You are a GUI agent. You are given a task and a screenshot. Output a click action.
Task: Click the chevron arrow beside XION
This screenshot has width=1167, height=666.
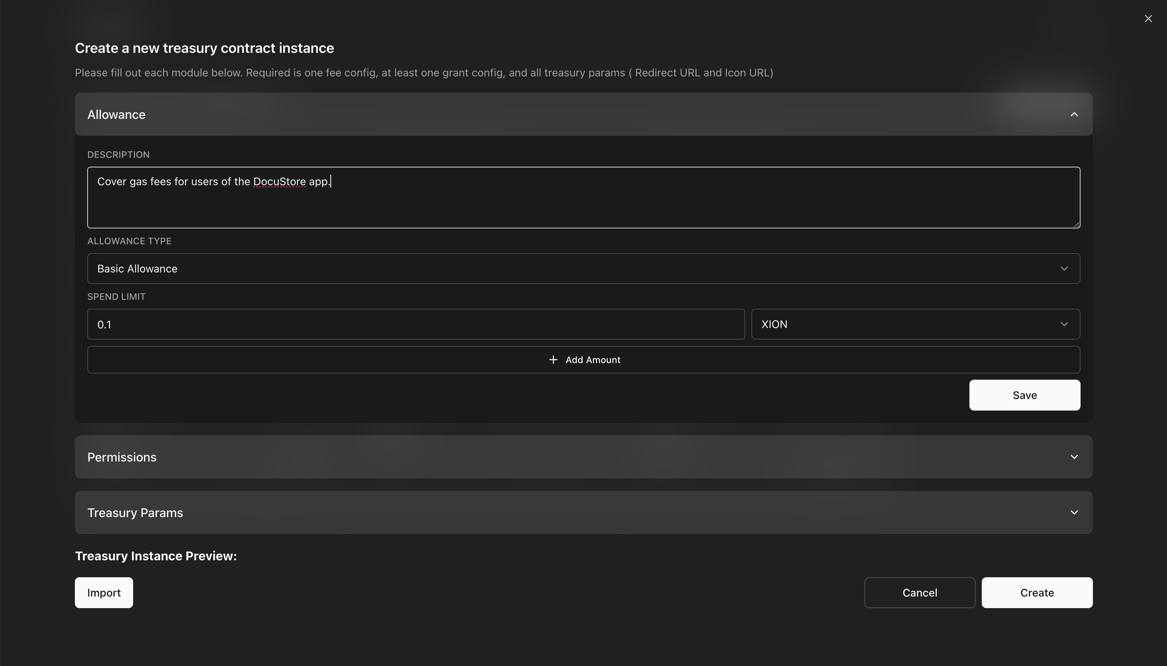click(x=1064, y=324)
